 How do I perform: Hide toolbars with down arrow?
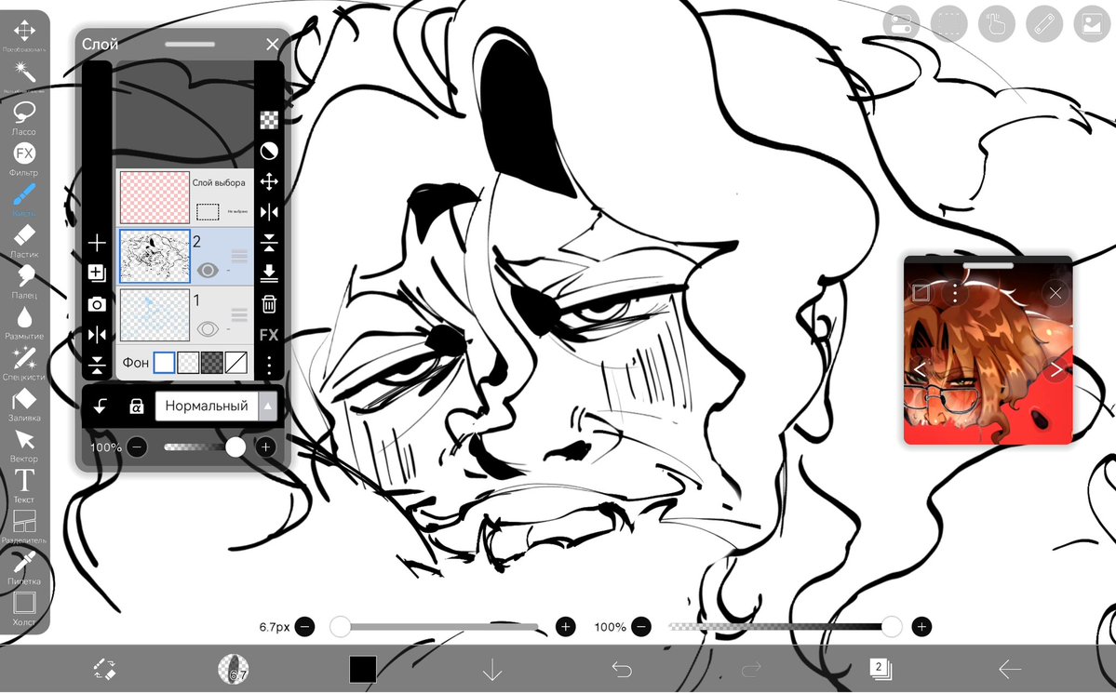[491, 670]
